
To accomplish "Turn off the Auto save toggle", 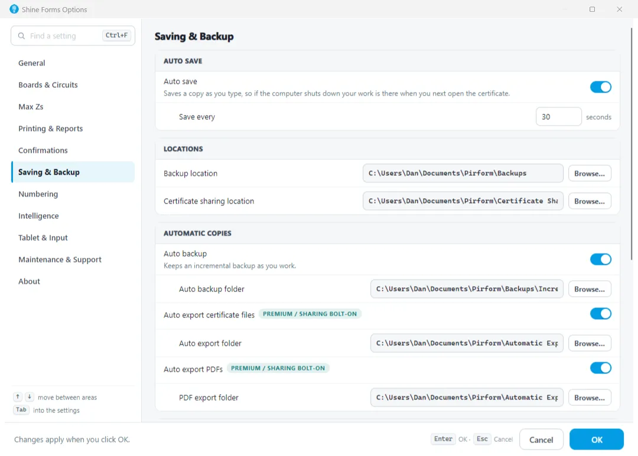I will (x=601, y=87).
